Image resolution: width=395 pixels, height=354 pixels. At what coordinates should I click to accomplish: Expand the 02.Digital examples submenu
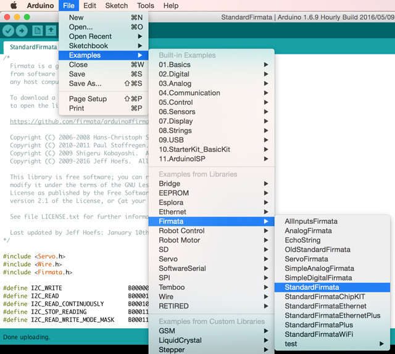pyautogui.click(x=212, y=74)
